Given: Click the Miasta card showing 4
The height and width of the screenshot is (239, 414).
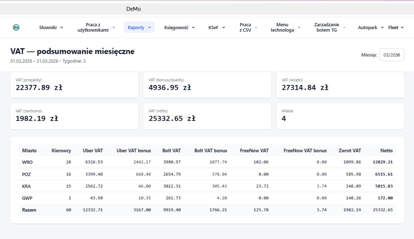Looking at the screenshot, I should point(340,116).
